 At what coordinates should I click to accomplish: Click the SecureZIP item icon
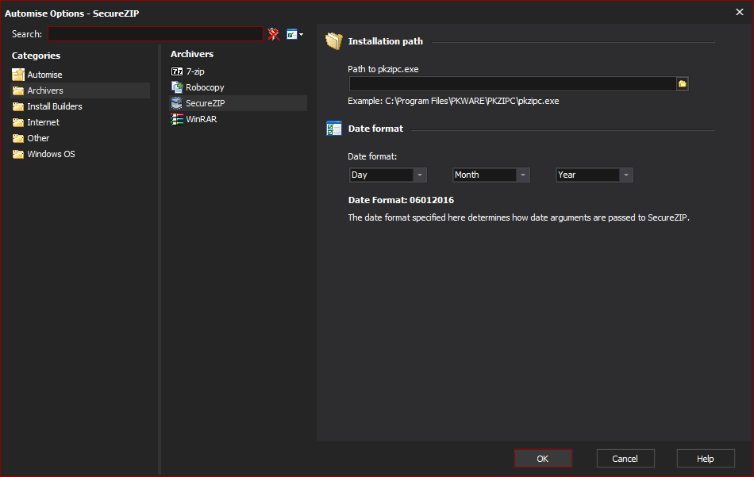coord(177,103)
